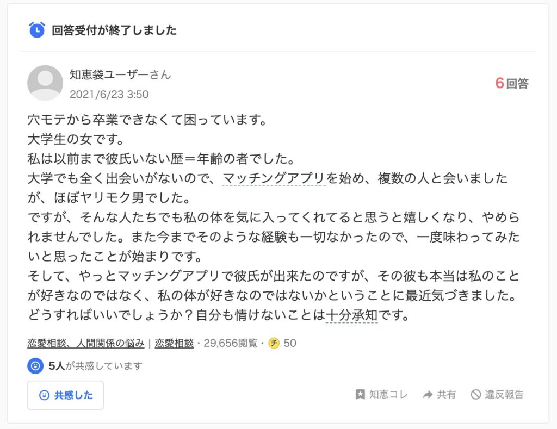557x429 pixels.
Task: Click the question line starting 穴モテから卒業
Action: [147, 119]
